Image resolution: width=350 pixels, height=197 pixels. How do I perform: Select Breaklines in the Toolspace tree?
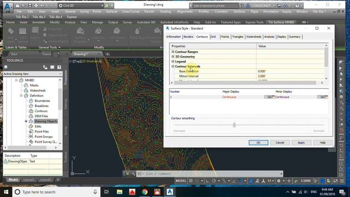[x=42, y=106]
